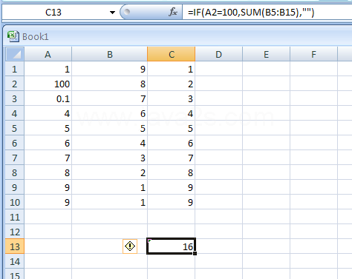Click cell B10 containing 1
Image resolution: width=352 pixels, height=279 pixels.
(x=110, y=202)
